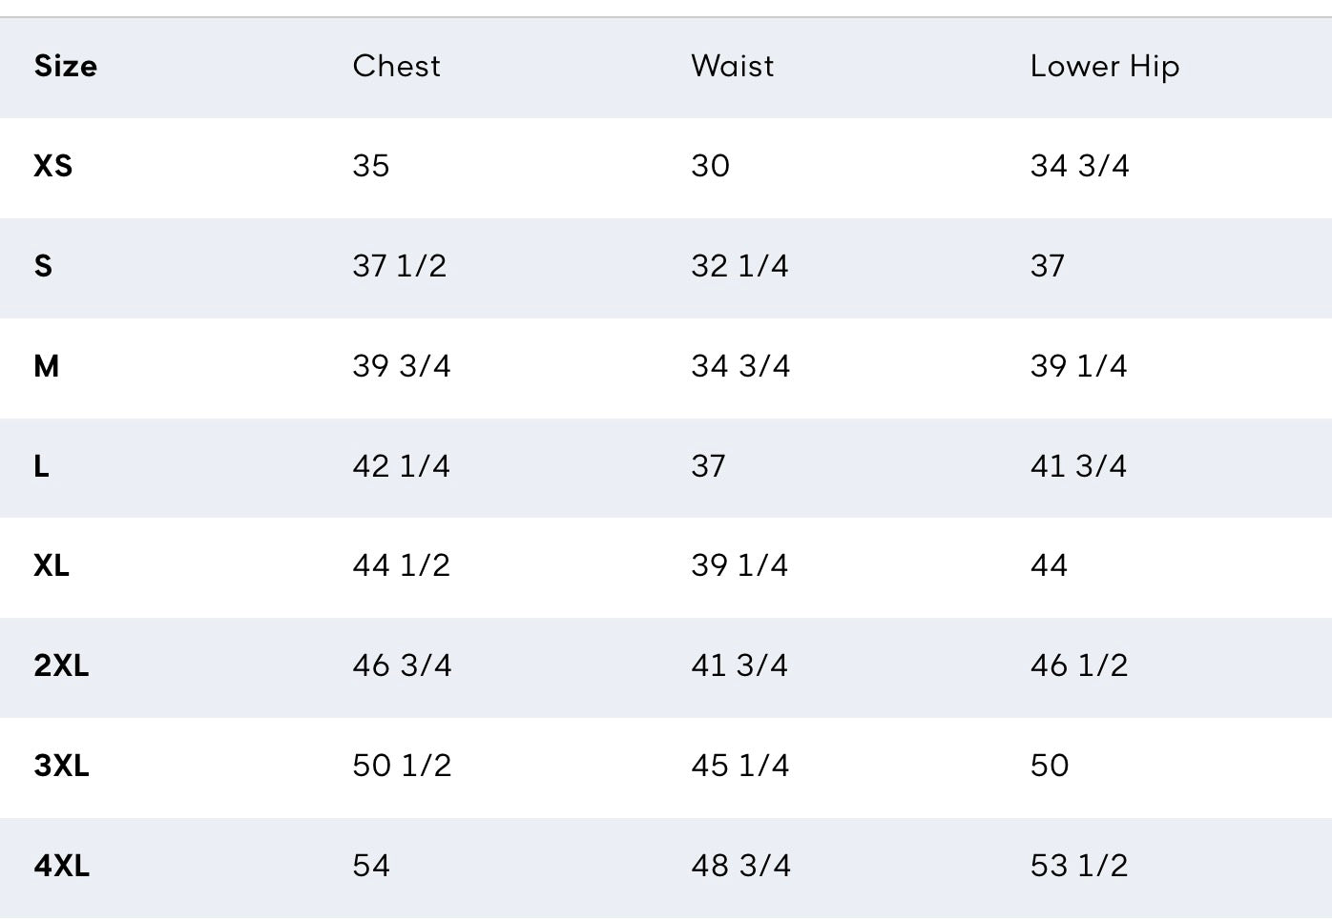Click the 2XL chest value 46 3/4
The height and width of the screenshot is (921, 1332).
point(402,665)
